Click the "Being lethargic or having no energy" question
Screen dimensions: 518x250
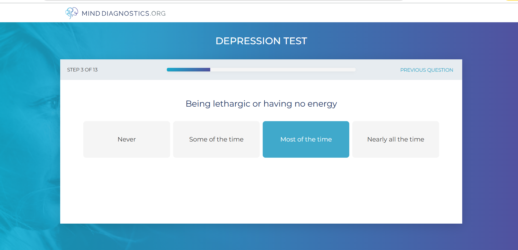(261, 104)
